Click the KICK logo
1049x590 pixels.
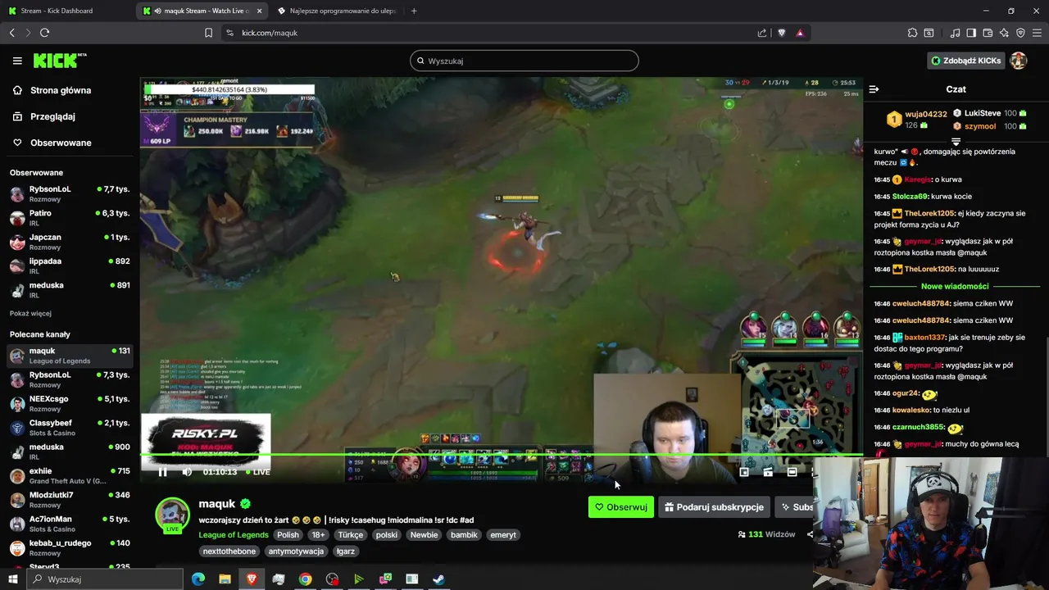(x=59, y=61)
